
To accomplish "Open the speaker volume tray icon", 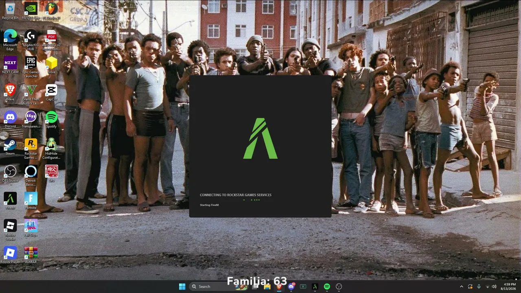I will pyautogui.click(x=494, y=286).
